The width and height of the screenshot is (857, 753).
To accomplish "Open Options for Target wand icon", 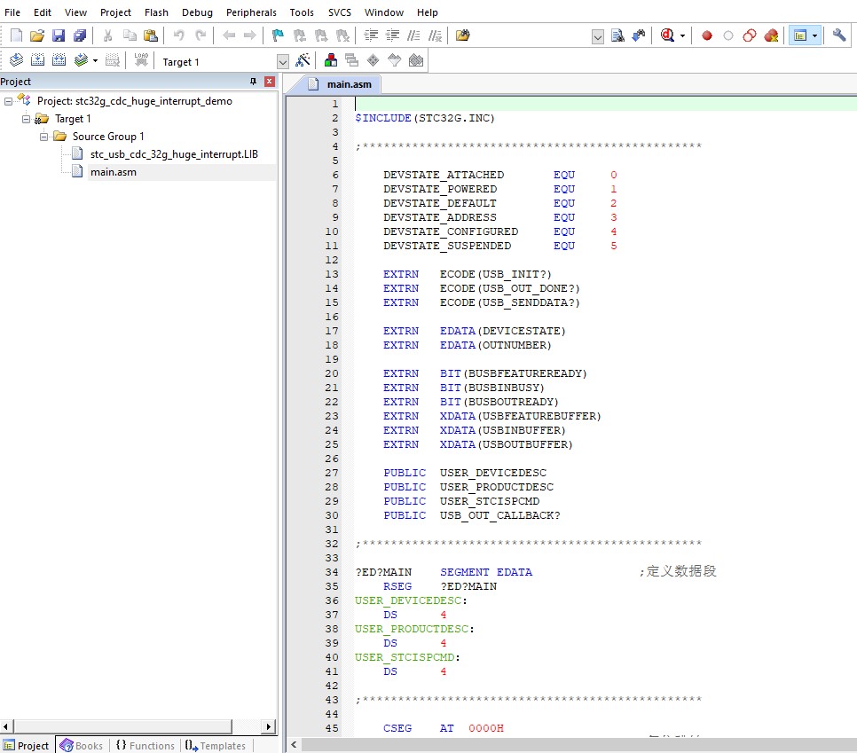I will tap(303, 61).
